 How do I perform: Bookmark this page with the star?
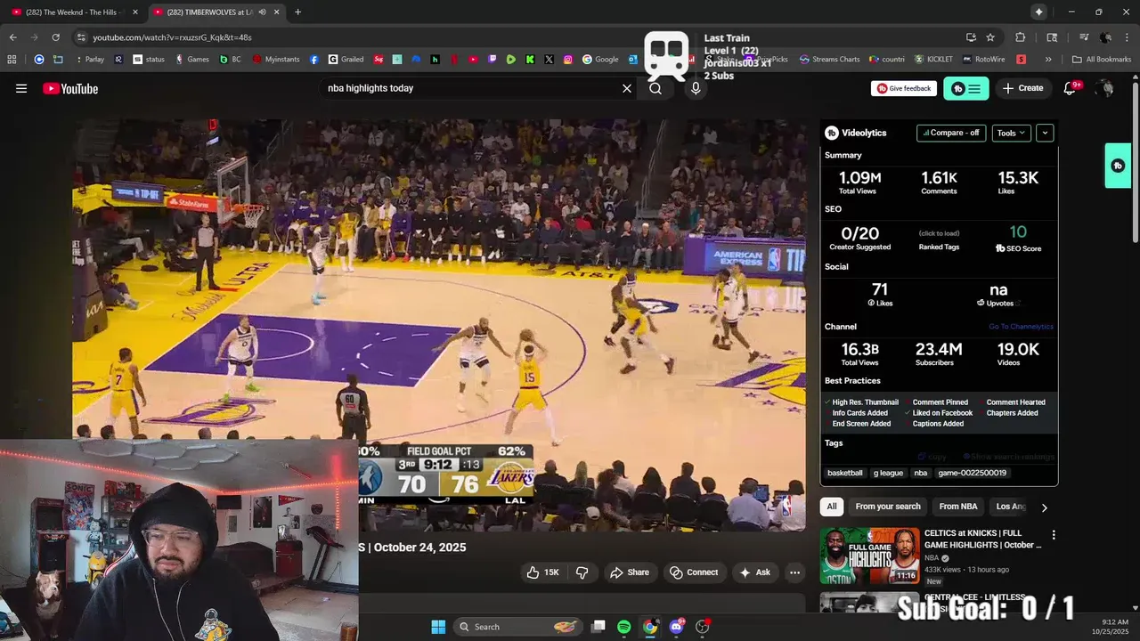pyautogui.click(x=990, y=37)
